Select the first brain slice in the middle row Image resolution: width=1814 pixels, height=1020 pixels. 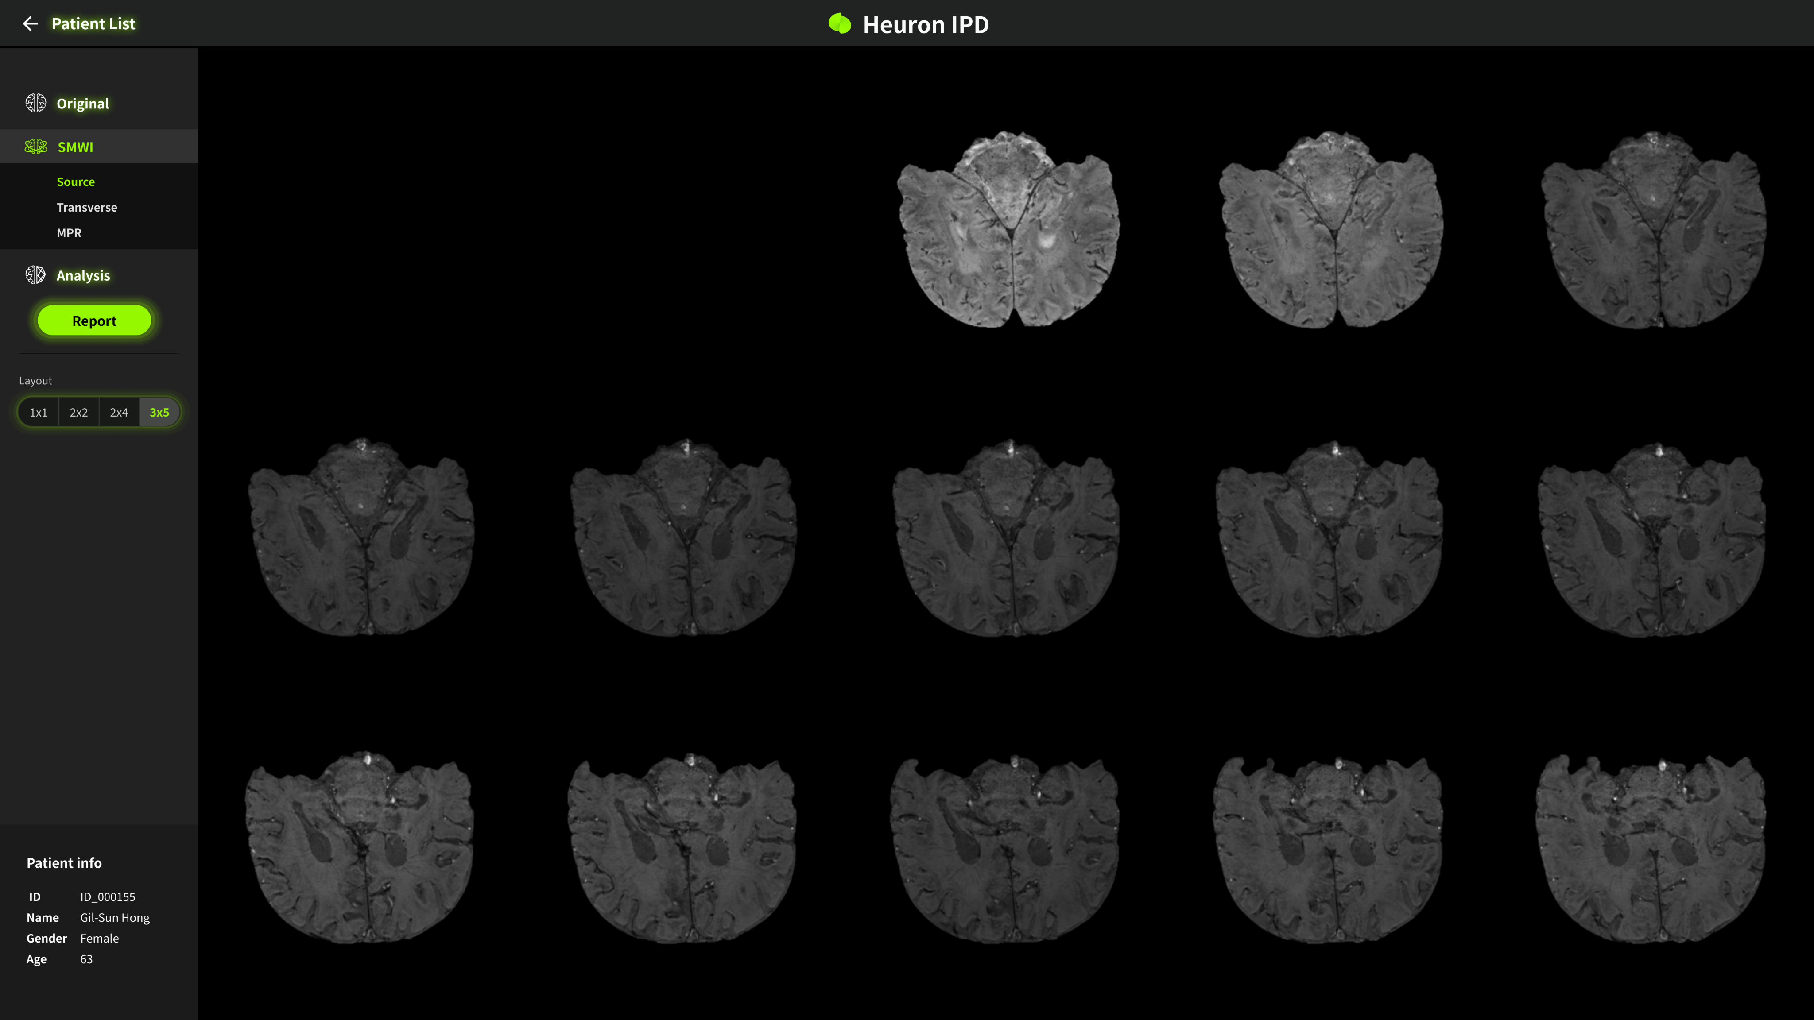(x=361, y=538)
